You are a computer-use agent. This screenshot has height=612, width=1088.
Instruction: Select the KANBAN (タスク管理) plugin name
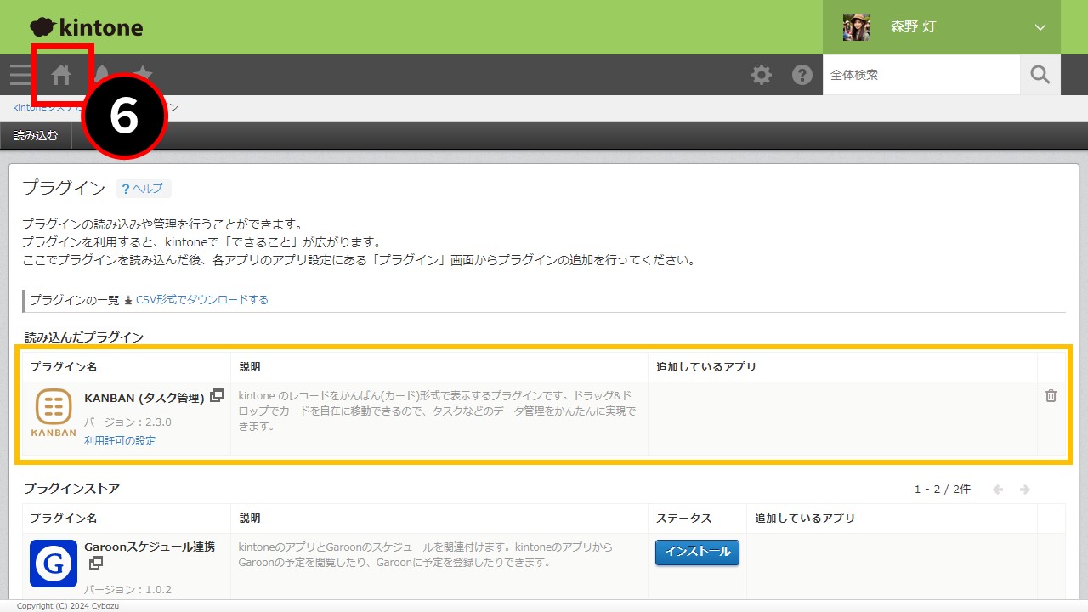(x=144, y=398)
